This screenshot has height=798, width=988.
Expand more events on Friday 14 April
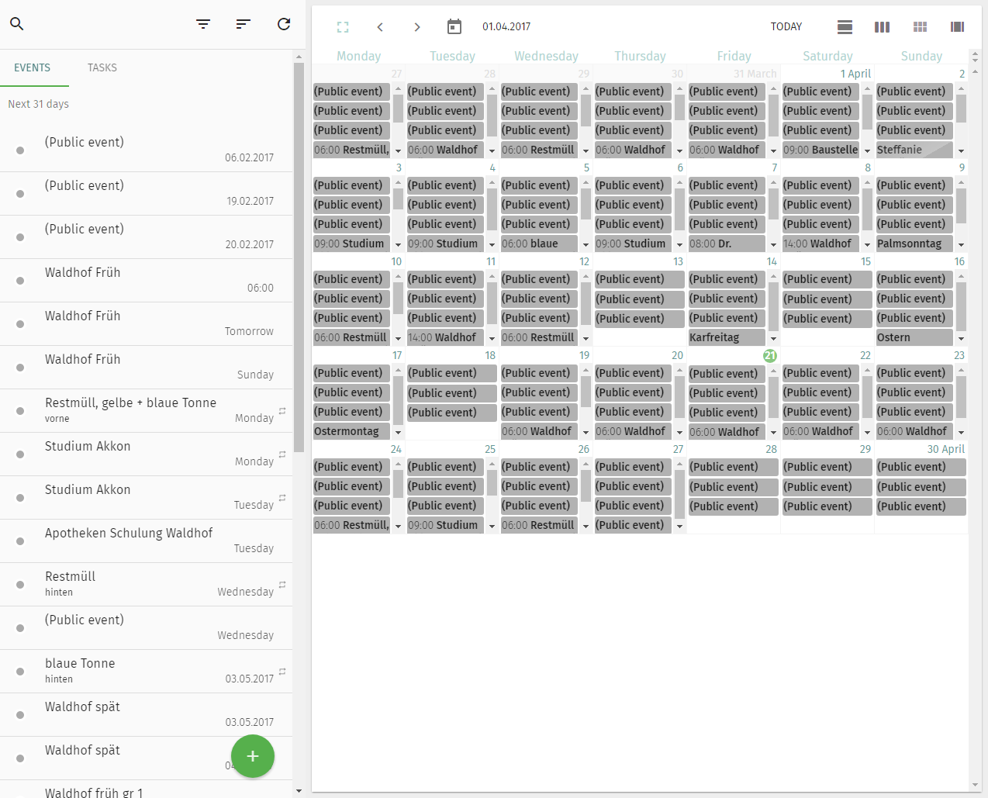(x=773, y=339)
